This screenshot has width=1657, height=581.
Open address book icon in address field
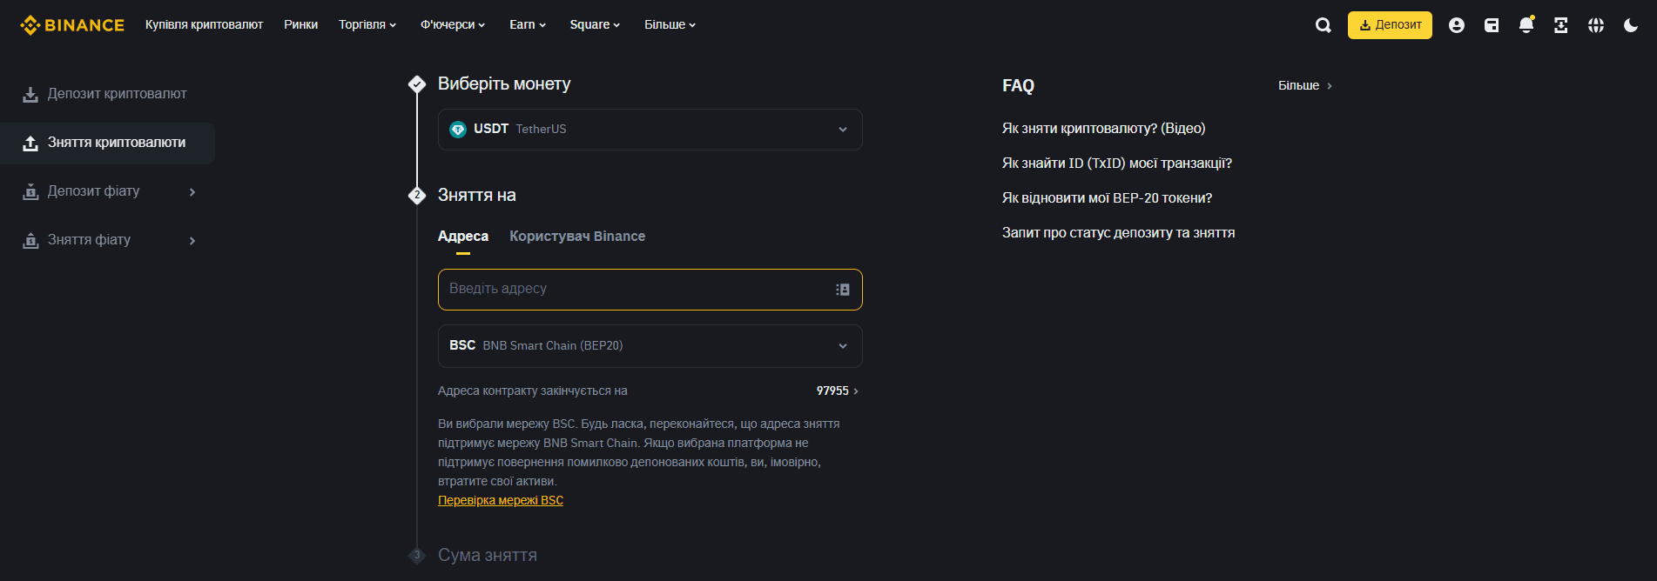(x=842, y=290)
